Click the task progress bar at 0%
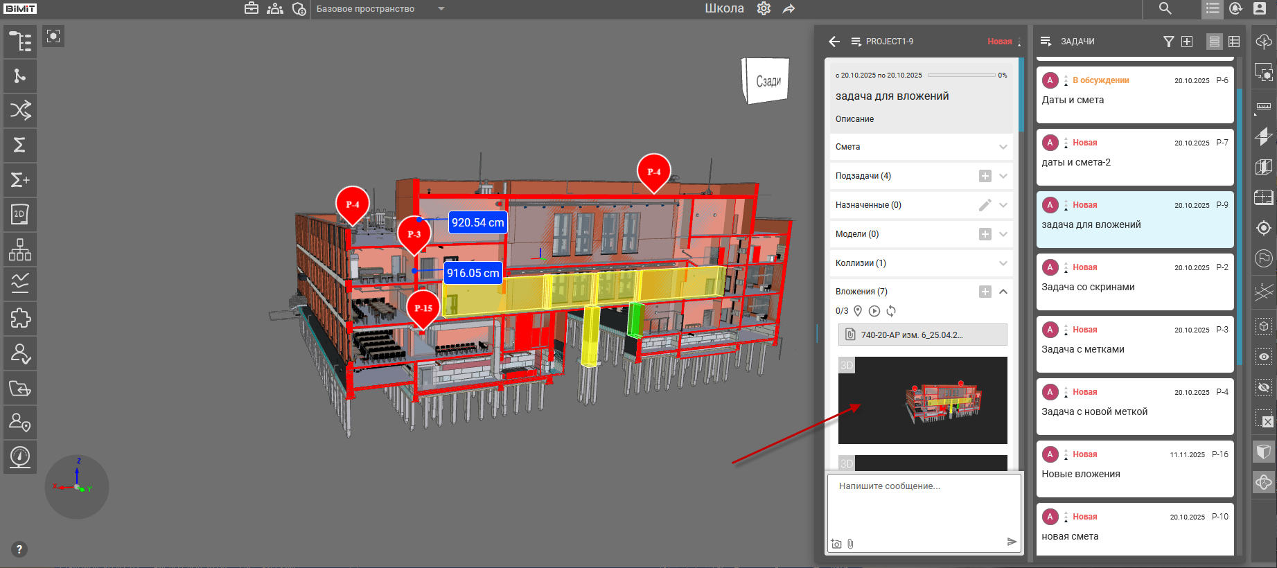The image size is (1277, 568). [961, 75]
